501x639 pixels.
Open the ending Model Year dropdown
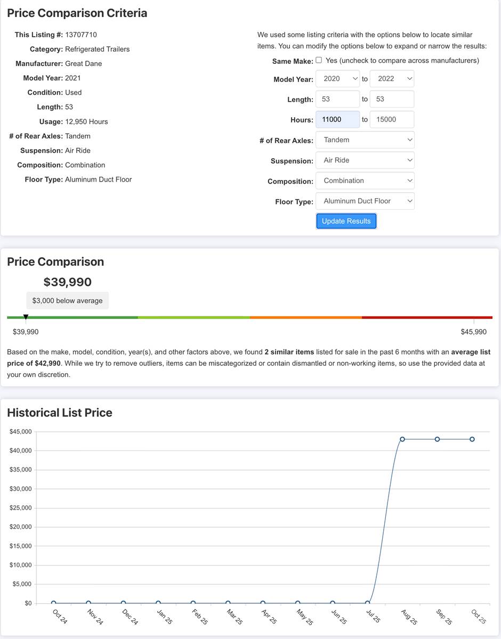click(392, 79)
